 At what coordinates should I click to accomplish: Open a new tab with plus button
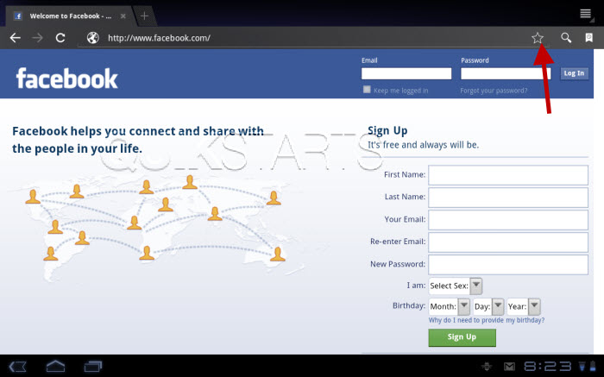coord(144,16)
